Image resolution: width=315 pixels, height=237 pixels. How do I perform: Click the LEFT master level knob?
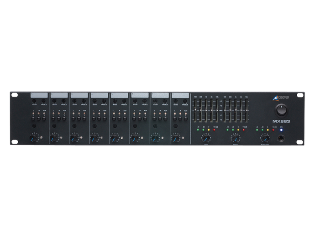(206, 138)
